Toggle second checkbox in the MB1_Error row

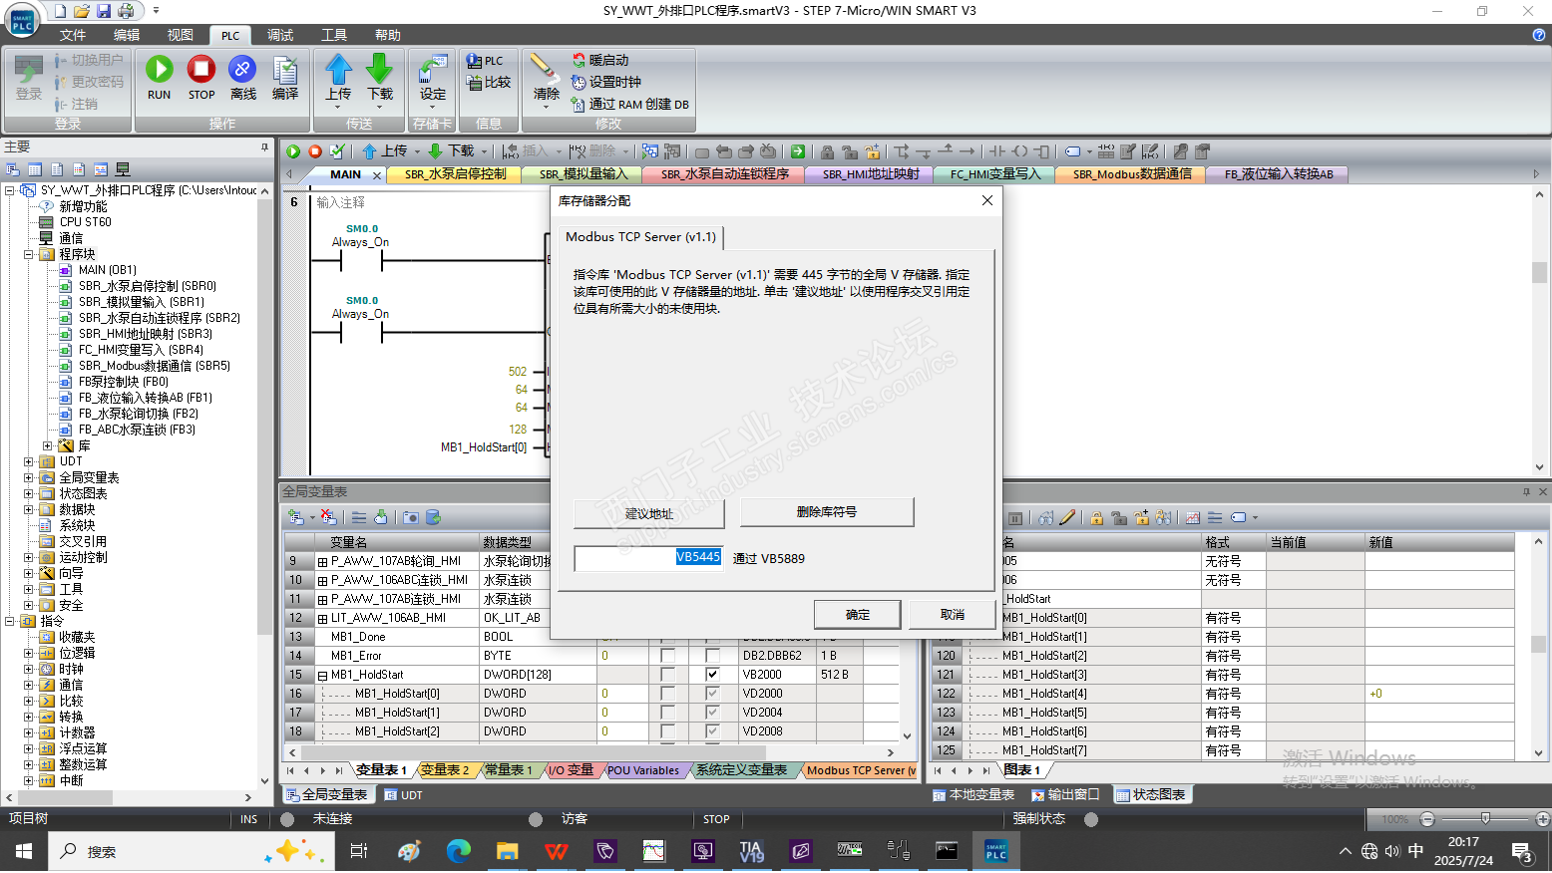click(712, 656)
